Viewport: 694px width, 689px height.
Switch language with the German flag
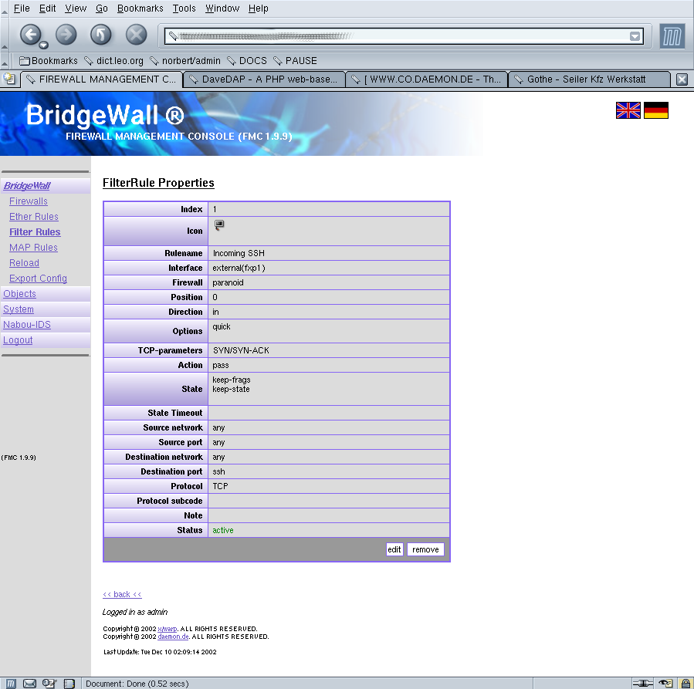pyautogui.click(x=656, y=110)
